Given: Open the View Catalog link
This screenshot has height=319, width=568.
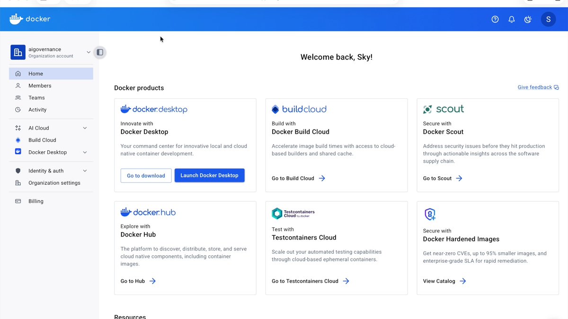Looking at the screenshot, I should point(444,281).
